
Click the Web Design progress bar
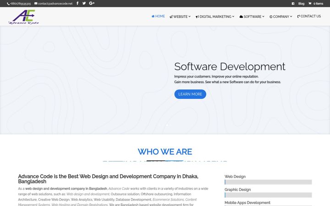coord(268,182)
